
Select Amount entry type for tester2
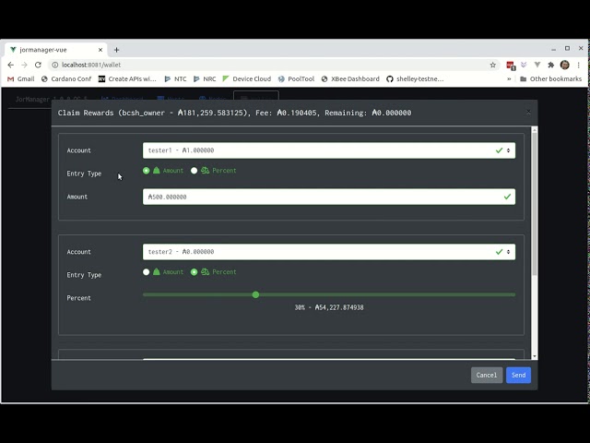coord(146,272)
